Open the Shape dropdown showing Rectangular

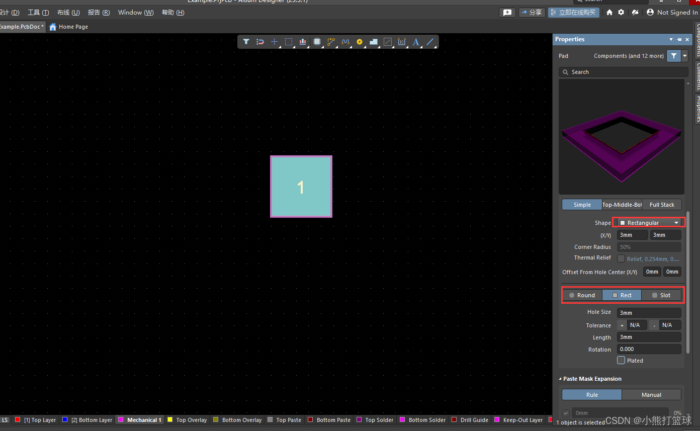tap(649, 222)
